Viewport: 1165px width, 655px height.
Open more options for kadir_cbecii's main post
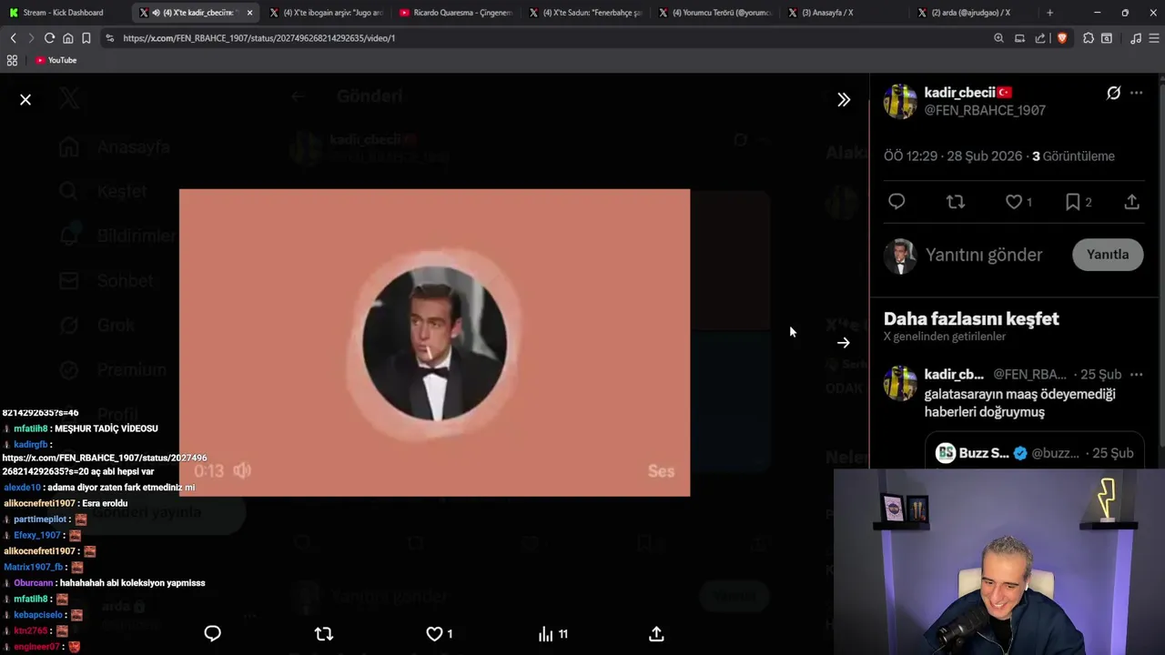pos(1136,93)
